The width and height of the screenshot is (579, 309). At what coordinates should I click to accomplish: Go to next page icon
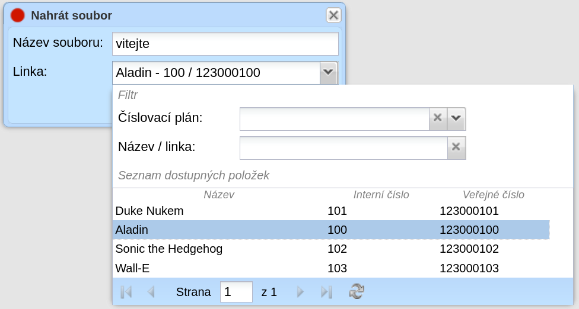click(x=300, y=292)
